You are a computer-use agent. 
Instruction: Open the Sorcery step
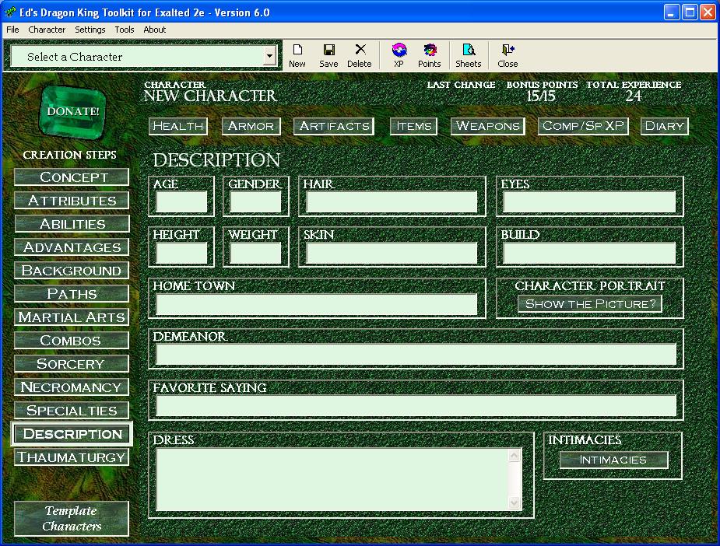pyautogui.click(x=72, y=364)
